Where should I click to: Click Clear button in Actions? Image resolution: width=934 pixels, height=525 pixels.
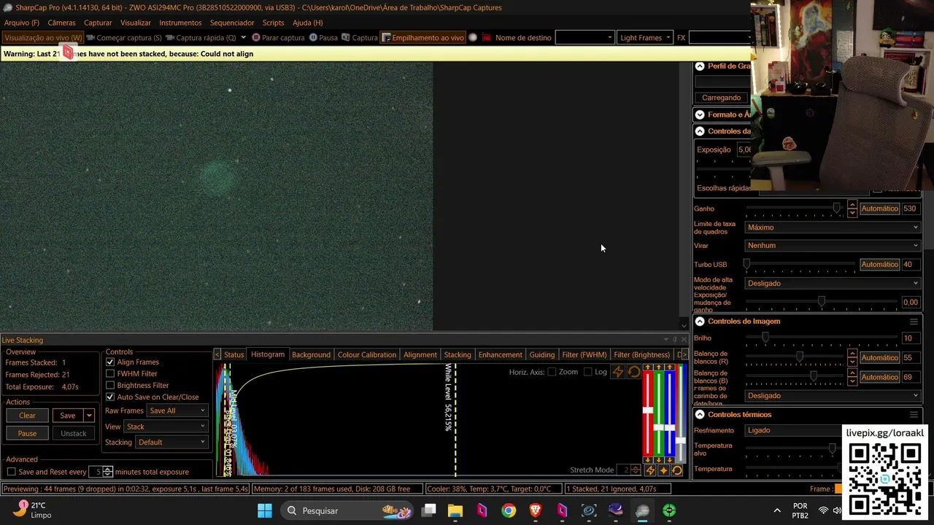coord(27,416)
